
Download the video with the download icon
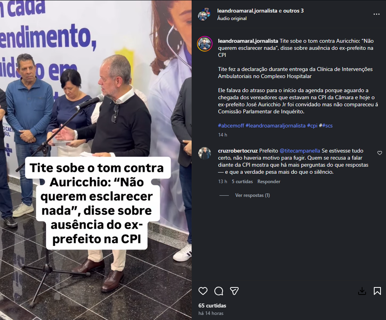(362, 291)
